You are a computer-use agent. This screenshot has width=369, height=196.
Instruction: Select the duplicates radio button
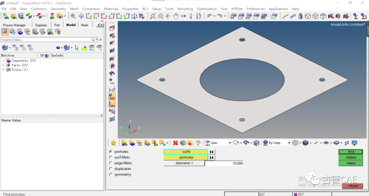[x=111, y=169]
